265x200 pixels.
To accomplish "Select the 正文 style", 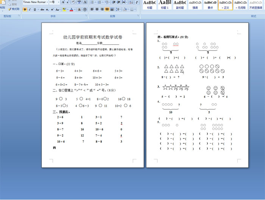I will click(x=226, y=5).
